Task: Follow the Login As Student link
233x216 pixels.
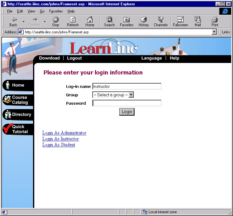Action: click(x=59, y=145)
